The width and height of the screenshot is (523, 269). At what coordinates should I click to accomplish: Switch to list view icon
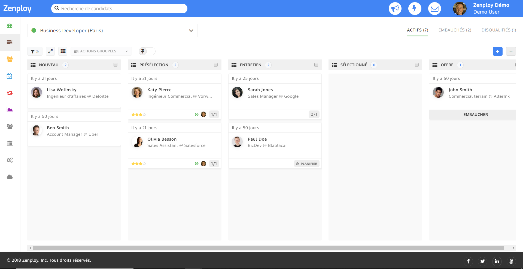coord(63,51)
